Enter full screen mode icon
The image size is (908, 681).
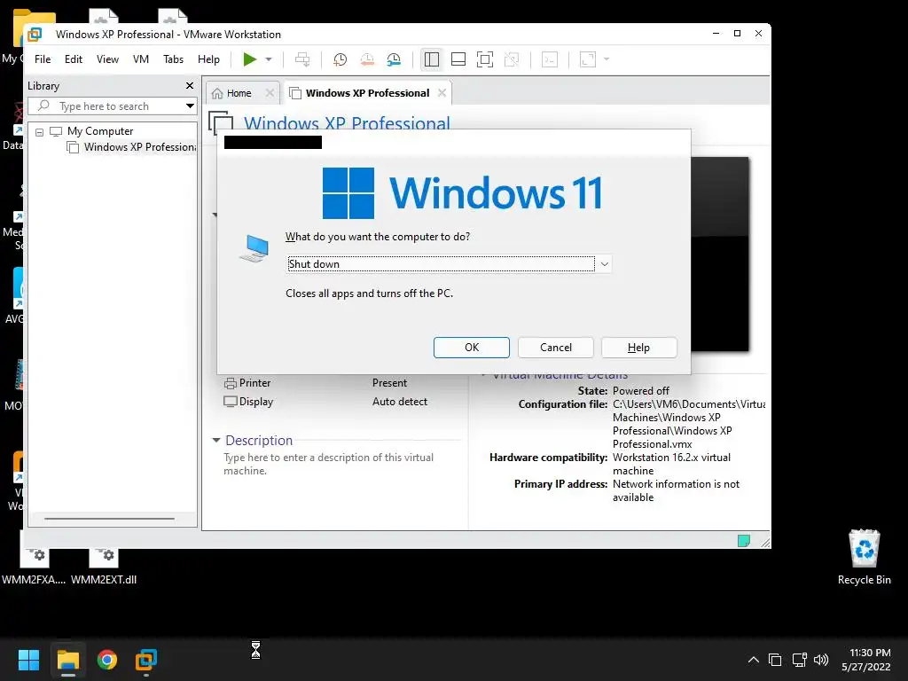(x=485, y=59)
